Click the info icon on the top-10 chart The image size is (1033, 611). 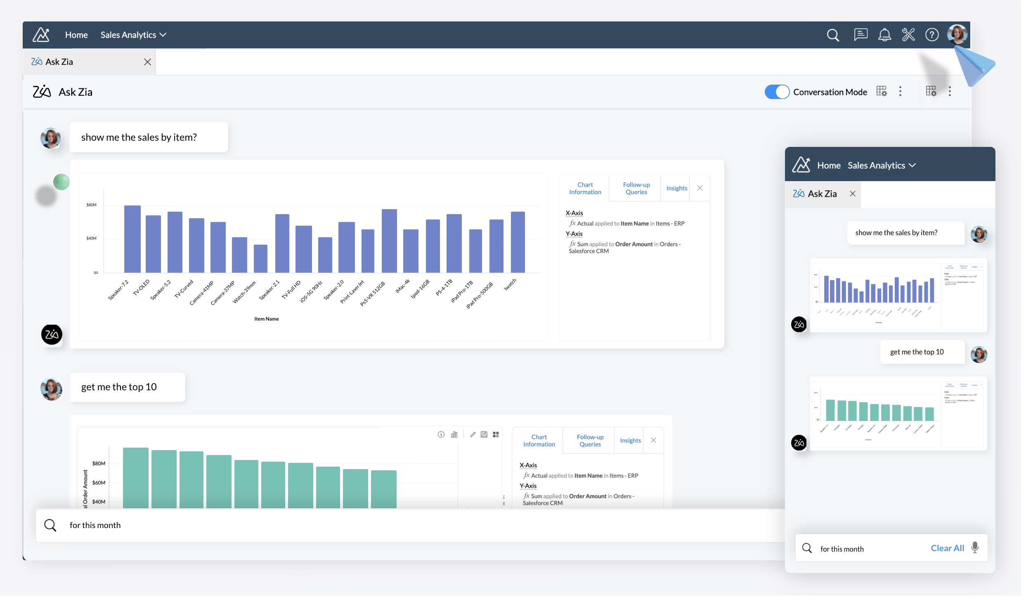(441, 434)
